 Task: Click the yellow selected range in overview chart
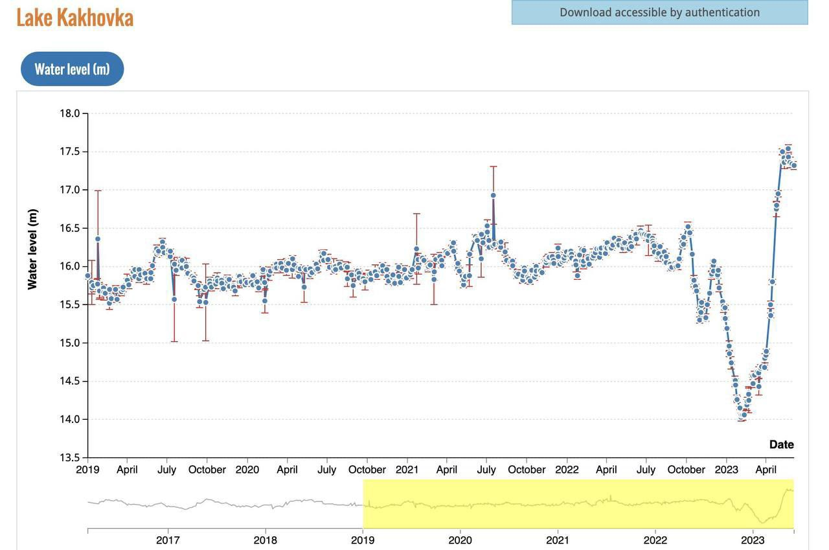pos(578,503)
